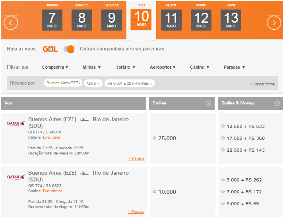
Task: Clear all filters with Limpar filtros
Action: coord(262,84)
